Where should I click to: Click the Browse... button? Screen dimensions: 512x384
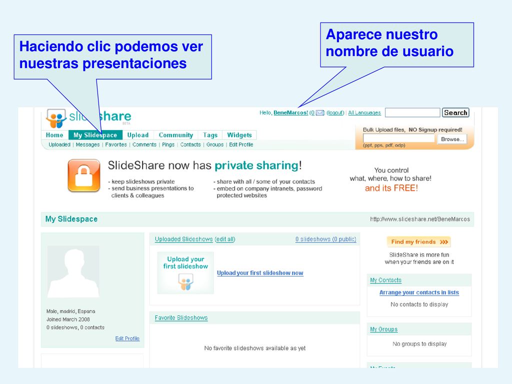[x=452, y=139]
